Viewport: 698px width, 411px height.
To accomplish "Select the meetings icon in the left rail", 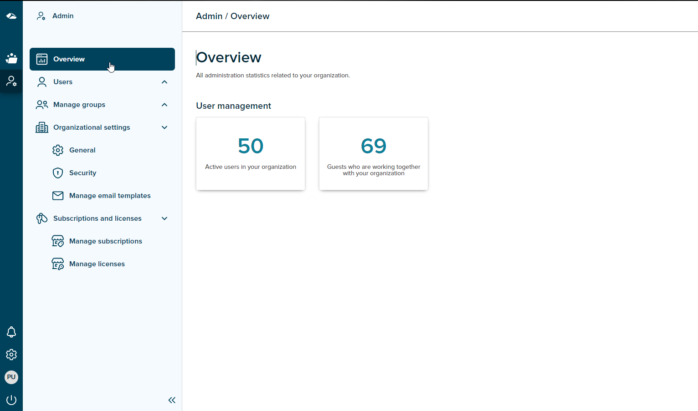I will coord(11,59).
